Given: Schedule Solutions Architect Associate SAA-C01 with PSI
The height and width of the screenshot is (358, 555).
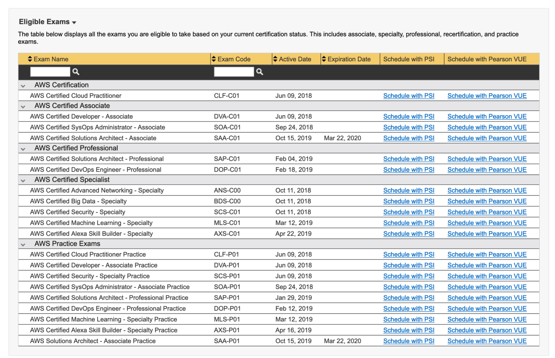Looking at the screenshot, I should [x=409, y=138].
